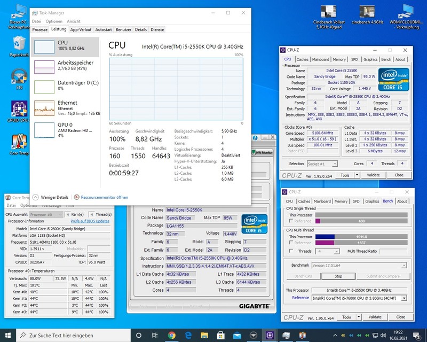Open Socket #1 Selection dropdown in CPU-Z
The width and height of the screenshot is (427, 342).
(335, 164)
